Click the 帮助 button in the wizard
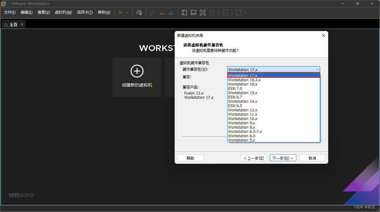380x212 pixels. click(190, 158)
